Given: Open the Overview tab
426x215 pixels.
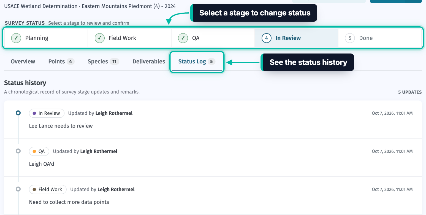Looking at the screenshot, I should click(x=23, y=61).
